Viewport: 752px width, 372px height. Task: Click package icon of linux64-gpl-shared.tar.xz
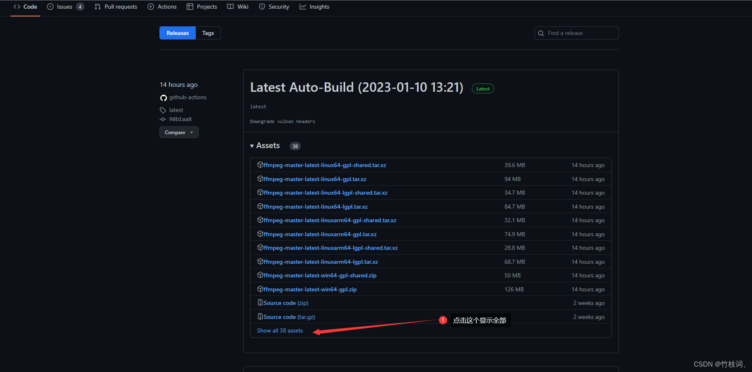click(260, 165)
